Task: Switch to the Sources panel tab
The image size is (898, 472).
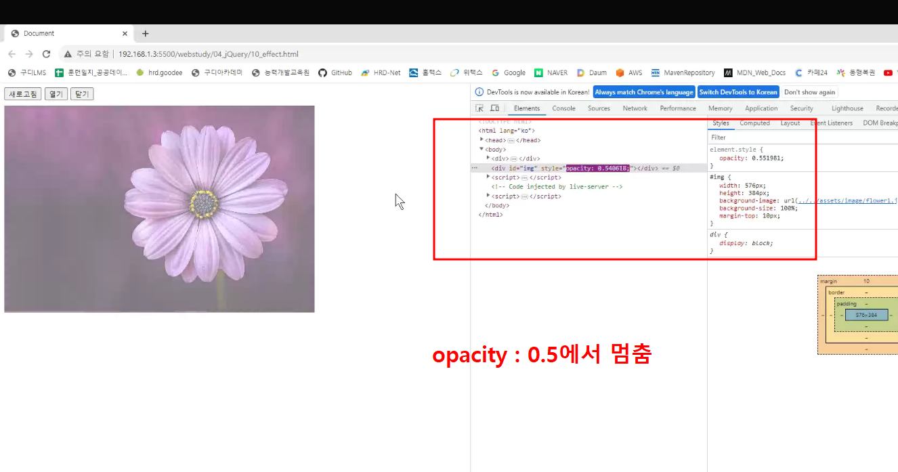Action: pos(599,108)
